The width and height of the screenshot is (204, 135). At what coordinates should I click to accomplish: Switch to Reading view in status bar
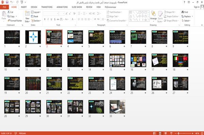tap(166, 133)
